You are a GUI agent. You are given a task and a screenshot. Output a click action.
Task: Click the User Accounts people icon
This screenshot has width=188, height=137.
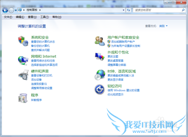point(100,41)
